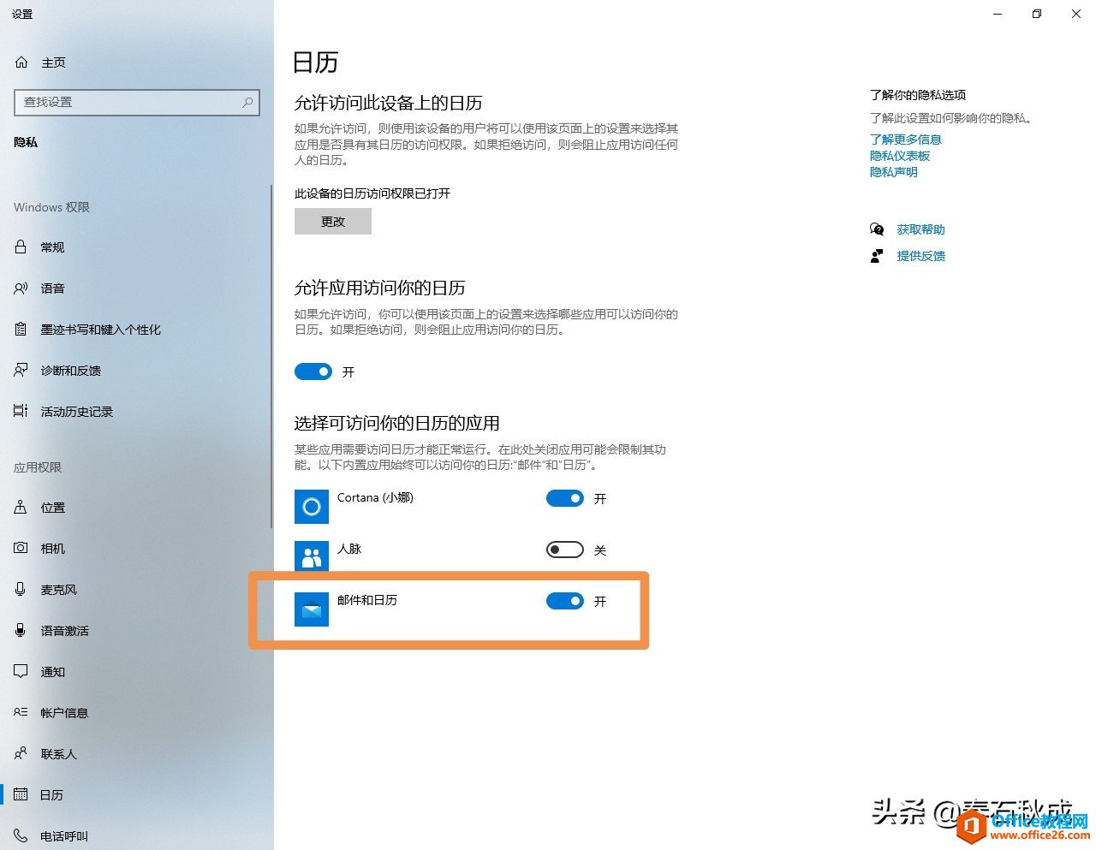Screen dimensions: 1096x850
Task: Select the 活动历史记录 icon
Action: tap(21, 412)
